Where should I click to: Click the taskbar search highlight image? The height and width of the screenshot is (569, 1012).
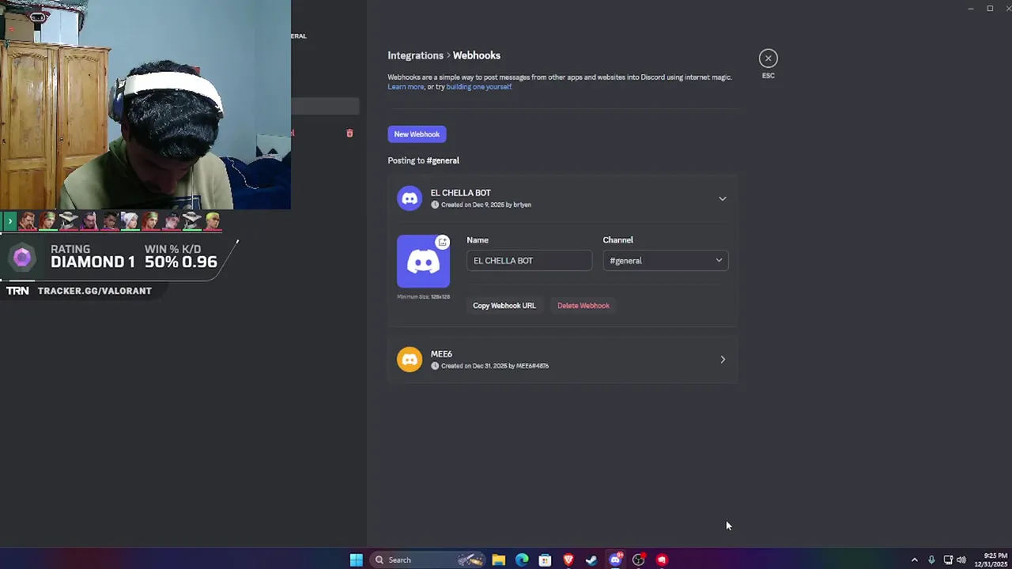click(x=470, y=560)
